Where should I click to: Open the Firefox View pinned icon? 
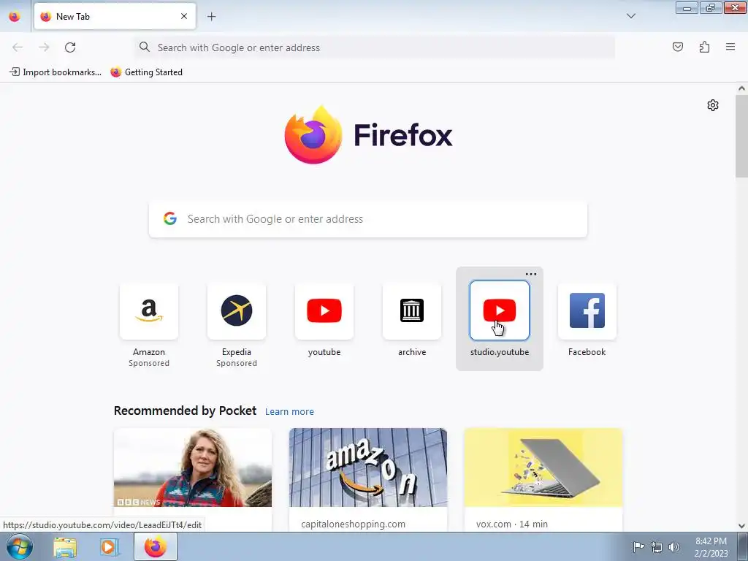tap(15, 16)
